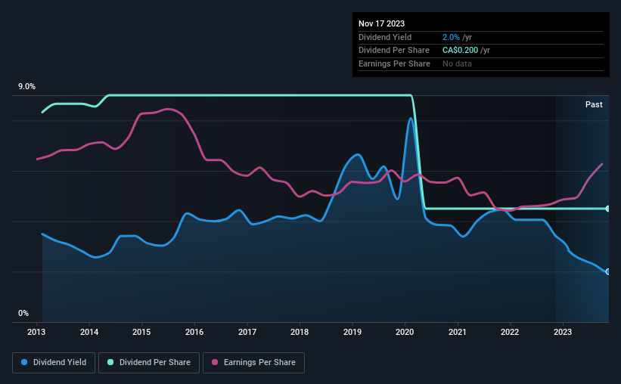
Task: Select the 2023 label on the time axis
Action: click(x=563, y=332)
